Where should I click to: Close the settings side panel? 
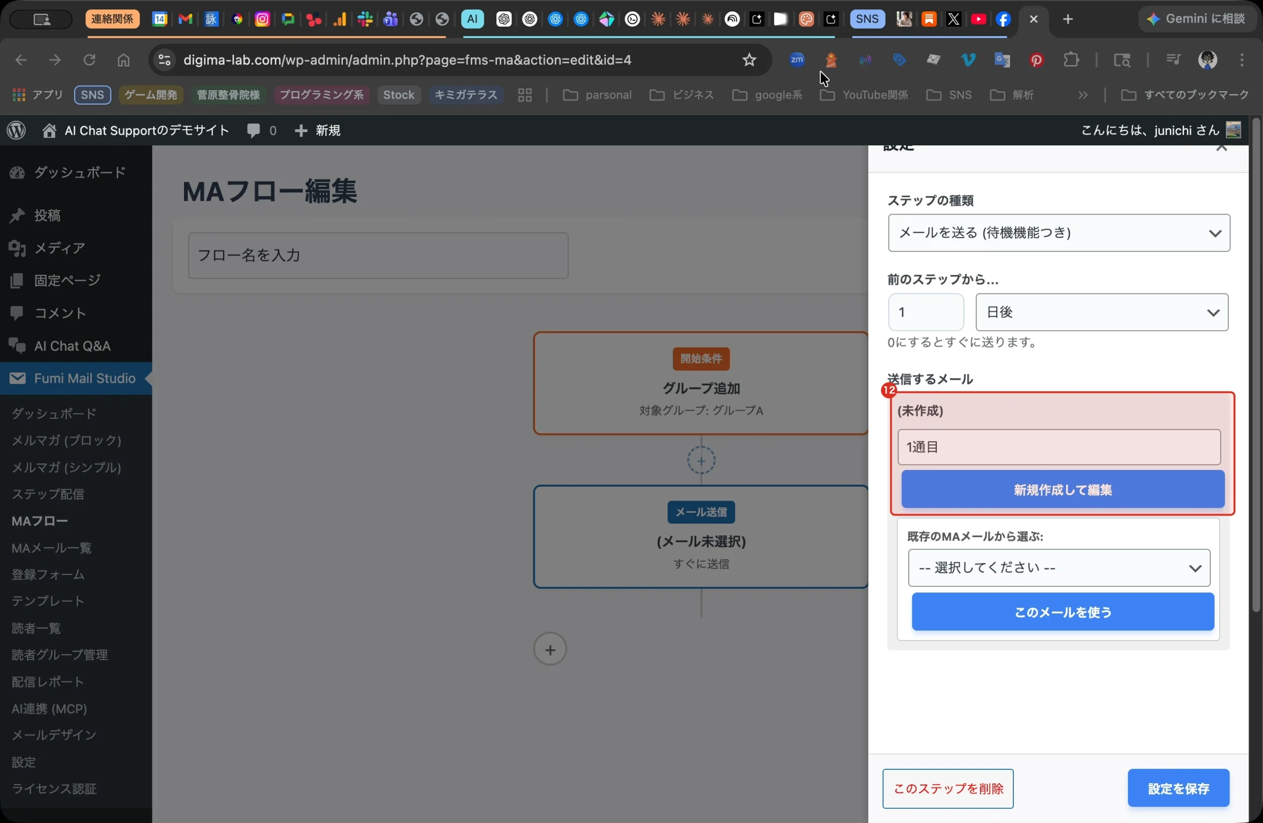[x=1222, y=147]
